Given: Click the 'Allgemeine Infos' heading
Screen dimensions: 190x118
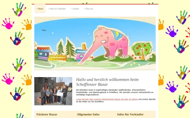Looking at the screenshot, I should [x=88, y=115].
